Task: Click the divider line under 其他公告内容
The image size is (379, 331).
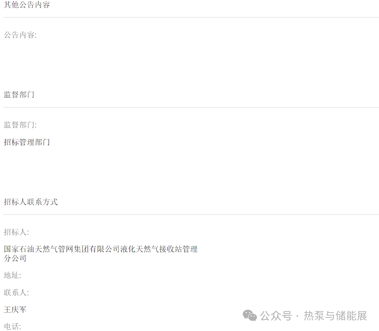Action: click(x=191, y=17)
